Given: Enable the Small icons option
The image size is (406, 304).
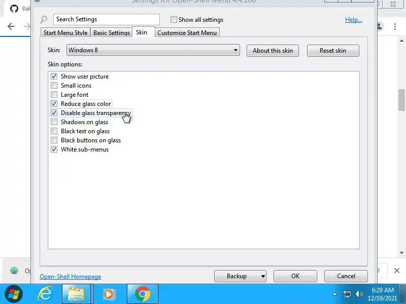Looking at the screenshot, I should pyautogui.click(x=54, y=86).
